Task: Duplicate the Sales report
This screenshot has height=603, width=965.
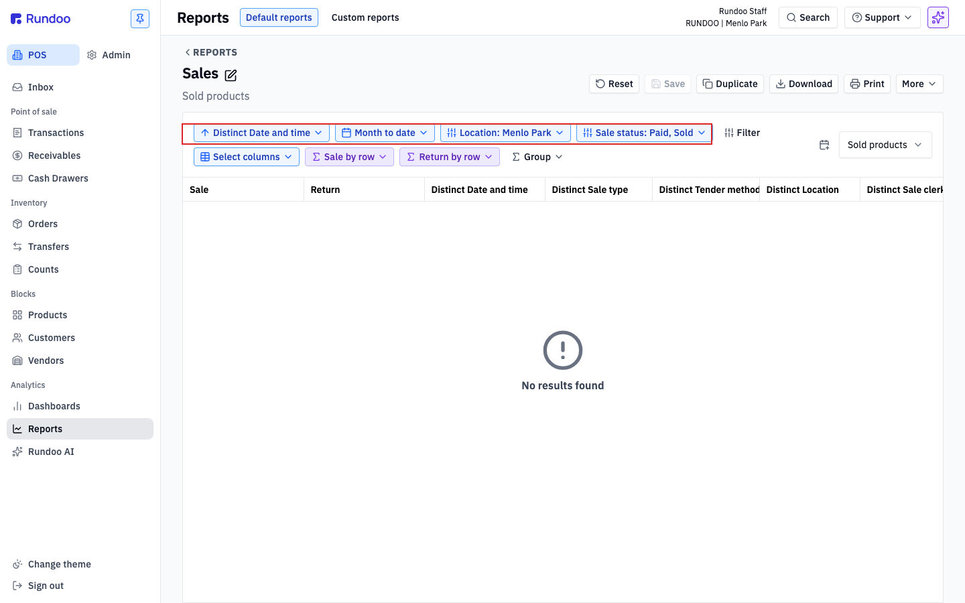Action: 730,84
